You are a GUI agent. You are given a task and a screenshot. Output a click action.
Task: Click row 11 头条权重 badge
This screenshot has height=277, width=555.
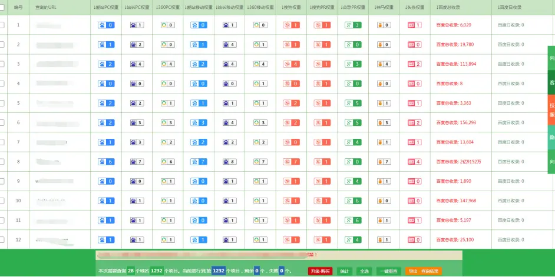point(414,220)
